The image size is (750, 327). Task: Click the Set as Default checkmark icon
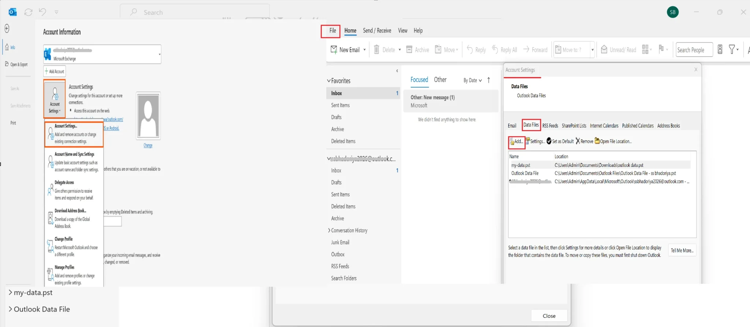(x=549, y=141)
